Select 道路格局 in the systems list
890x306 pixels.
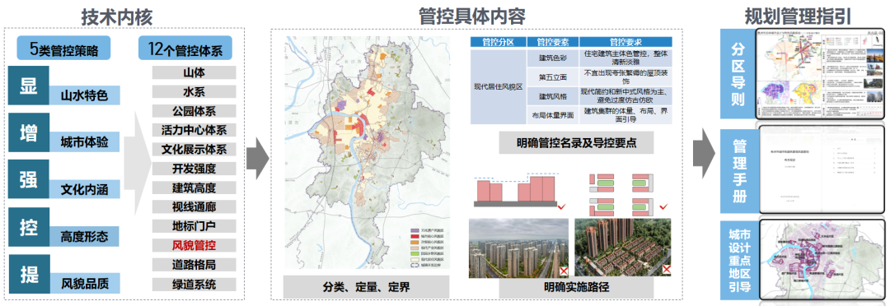coord(194,265)
